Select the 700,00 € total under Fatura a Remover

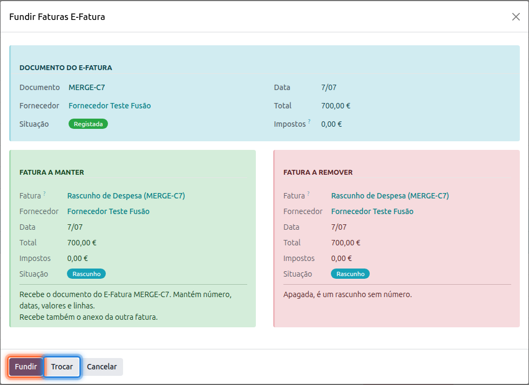(345, 243)
